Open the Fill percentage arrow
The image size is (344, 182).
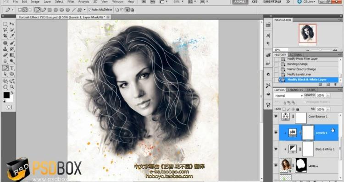[x=328, y=109]
